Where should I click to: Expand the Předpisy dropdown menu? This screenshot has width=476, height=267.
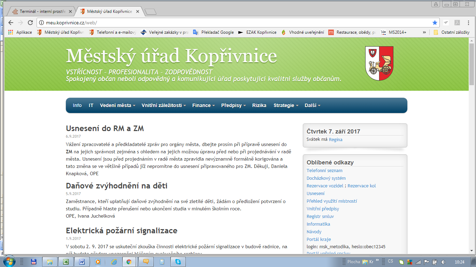tap(233, 105)
